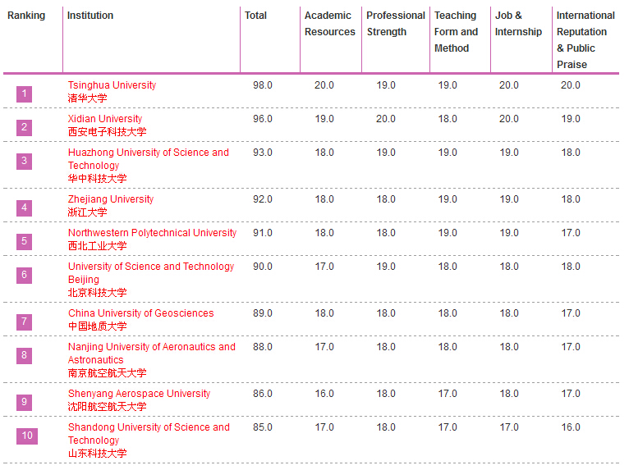Select China University of Geosciences total 89.0
The image size is (629, 470).
click(x=263, y=313)
